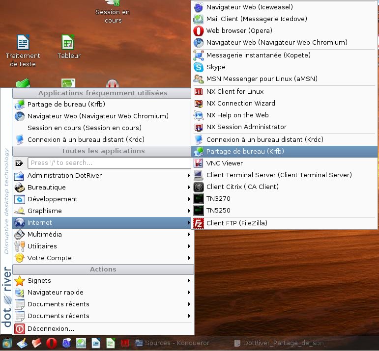Open FileZilla FTP client icon
The height and width of the screenshot is (351, 379).
tap(199, 223)
